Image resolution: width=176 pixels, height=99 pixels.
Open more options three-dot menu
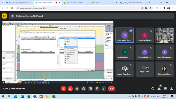(x=104, y=89)
